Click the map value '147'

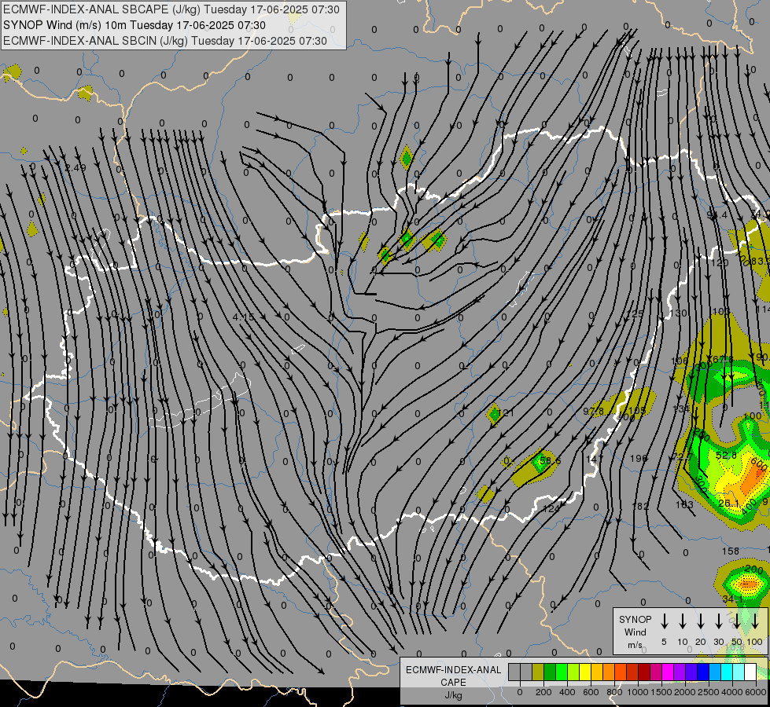(595, 459)
